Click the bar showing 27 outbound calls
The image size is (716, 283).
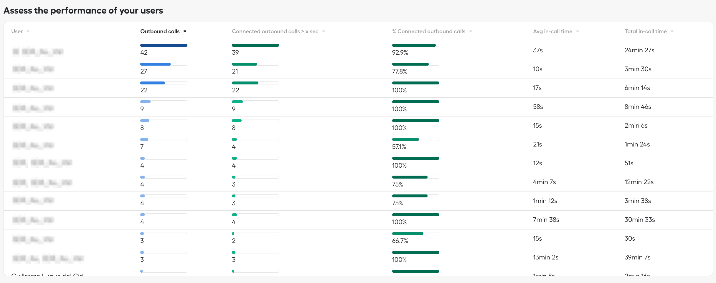[x=155, y=64]
